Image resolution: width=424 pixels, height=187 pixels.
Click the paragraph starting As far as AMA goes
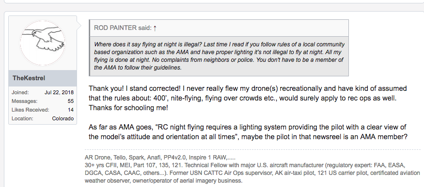[x=248, y=132]
